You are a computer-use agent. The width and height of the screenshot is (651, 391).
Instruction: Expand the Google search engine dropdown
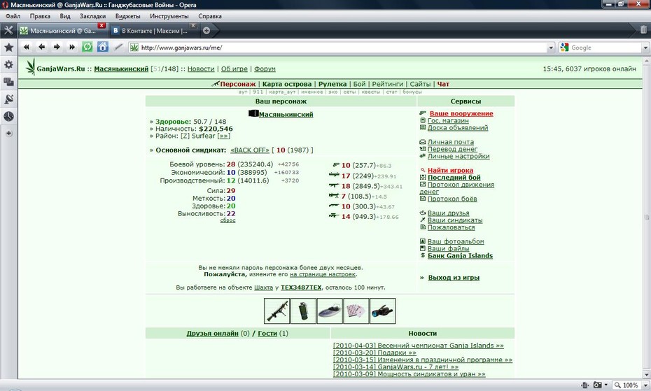pyautogui.click(x=645, y=48)
